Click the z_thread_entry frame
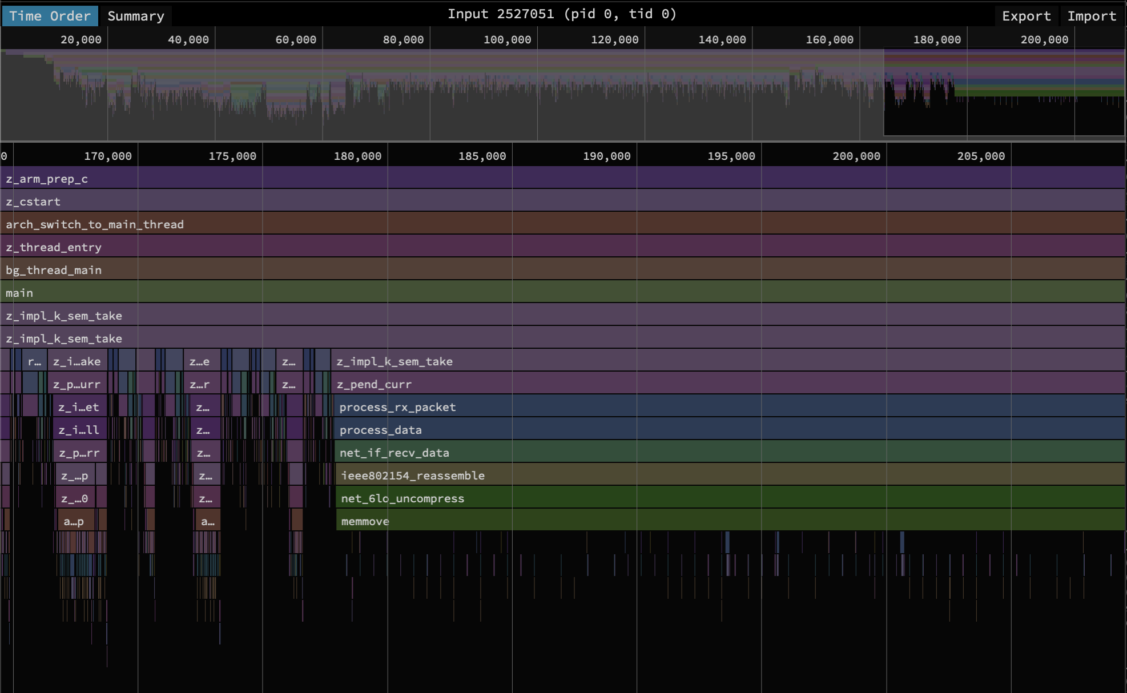Image resolution: width=1127 pixels, height=693 pixels. (343, 247)
